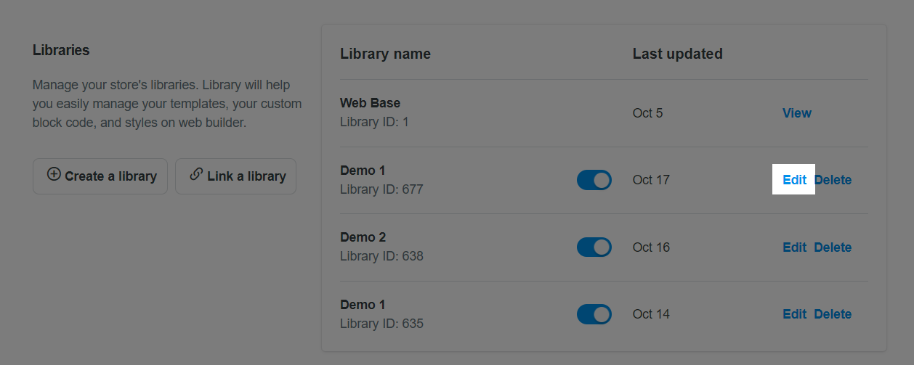Switch off Demo 1 library ID 635

point(594,314)
